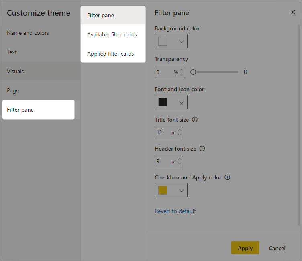Decrease Header font size using down arrow
This screenshot has height=261, width=302.
180,163
